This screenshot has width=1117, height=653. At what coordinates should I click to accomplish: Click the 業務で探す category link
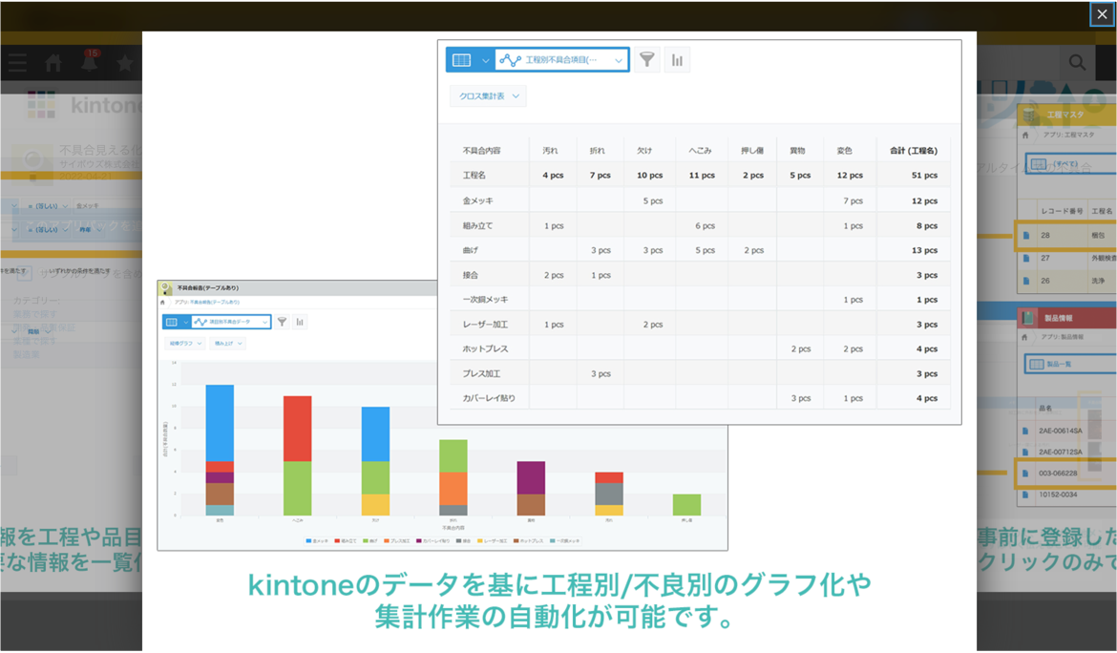point(35,314)
